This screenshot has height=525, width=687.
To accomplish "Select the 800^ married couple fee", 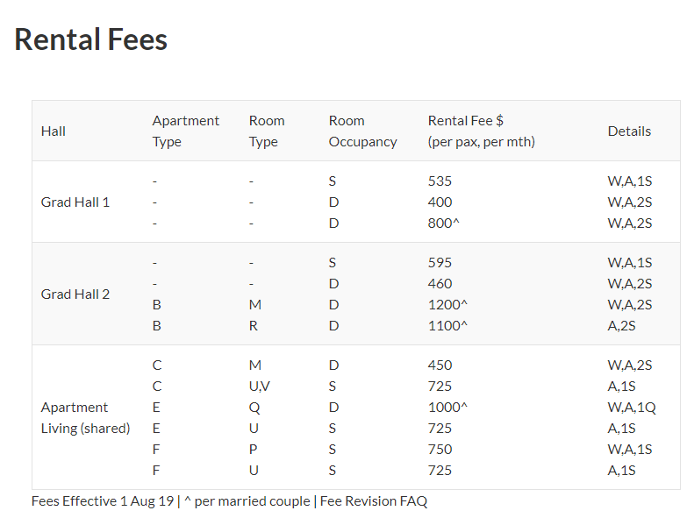I will (x=443, y=223).
